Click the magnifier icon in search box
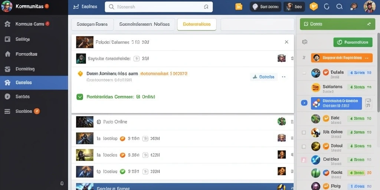Viewport: 380px width, 190px height. coord(111,7)
